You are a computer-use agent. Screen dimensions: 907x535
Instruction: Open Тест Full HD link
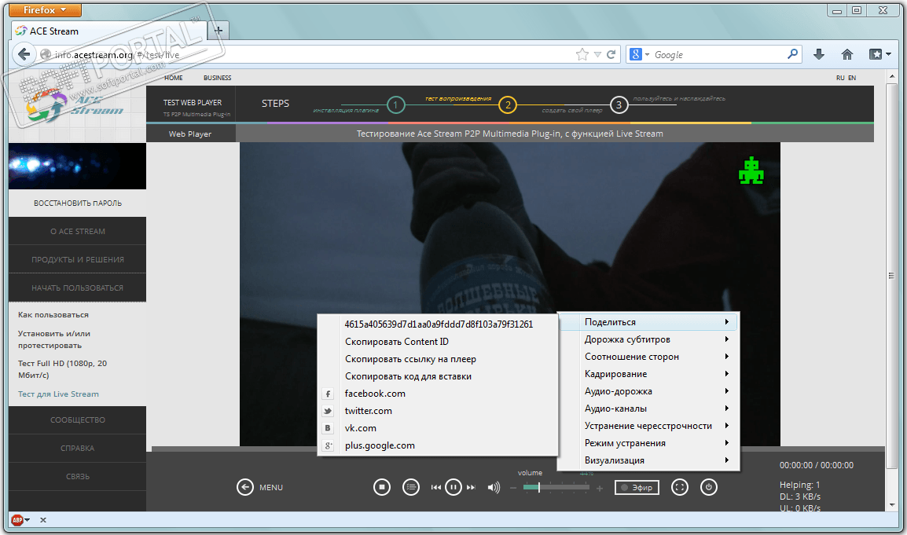pyautogui.click(x=62, y=369)
